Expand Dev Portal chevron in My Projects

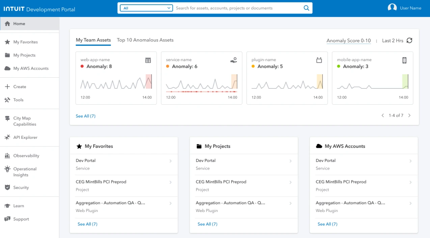tap(291, 161)
